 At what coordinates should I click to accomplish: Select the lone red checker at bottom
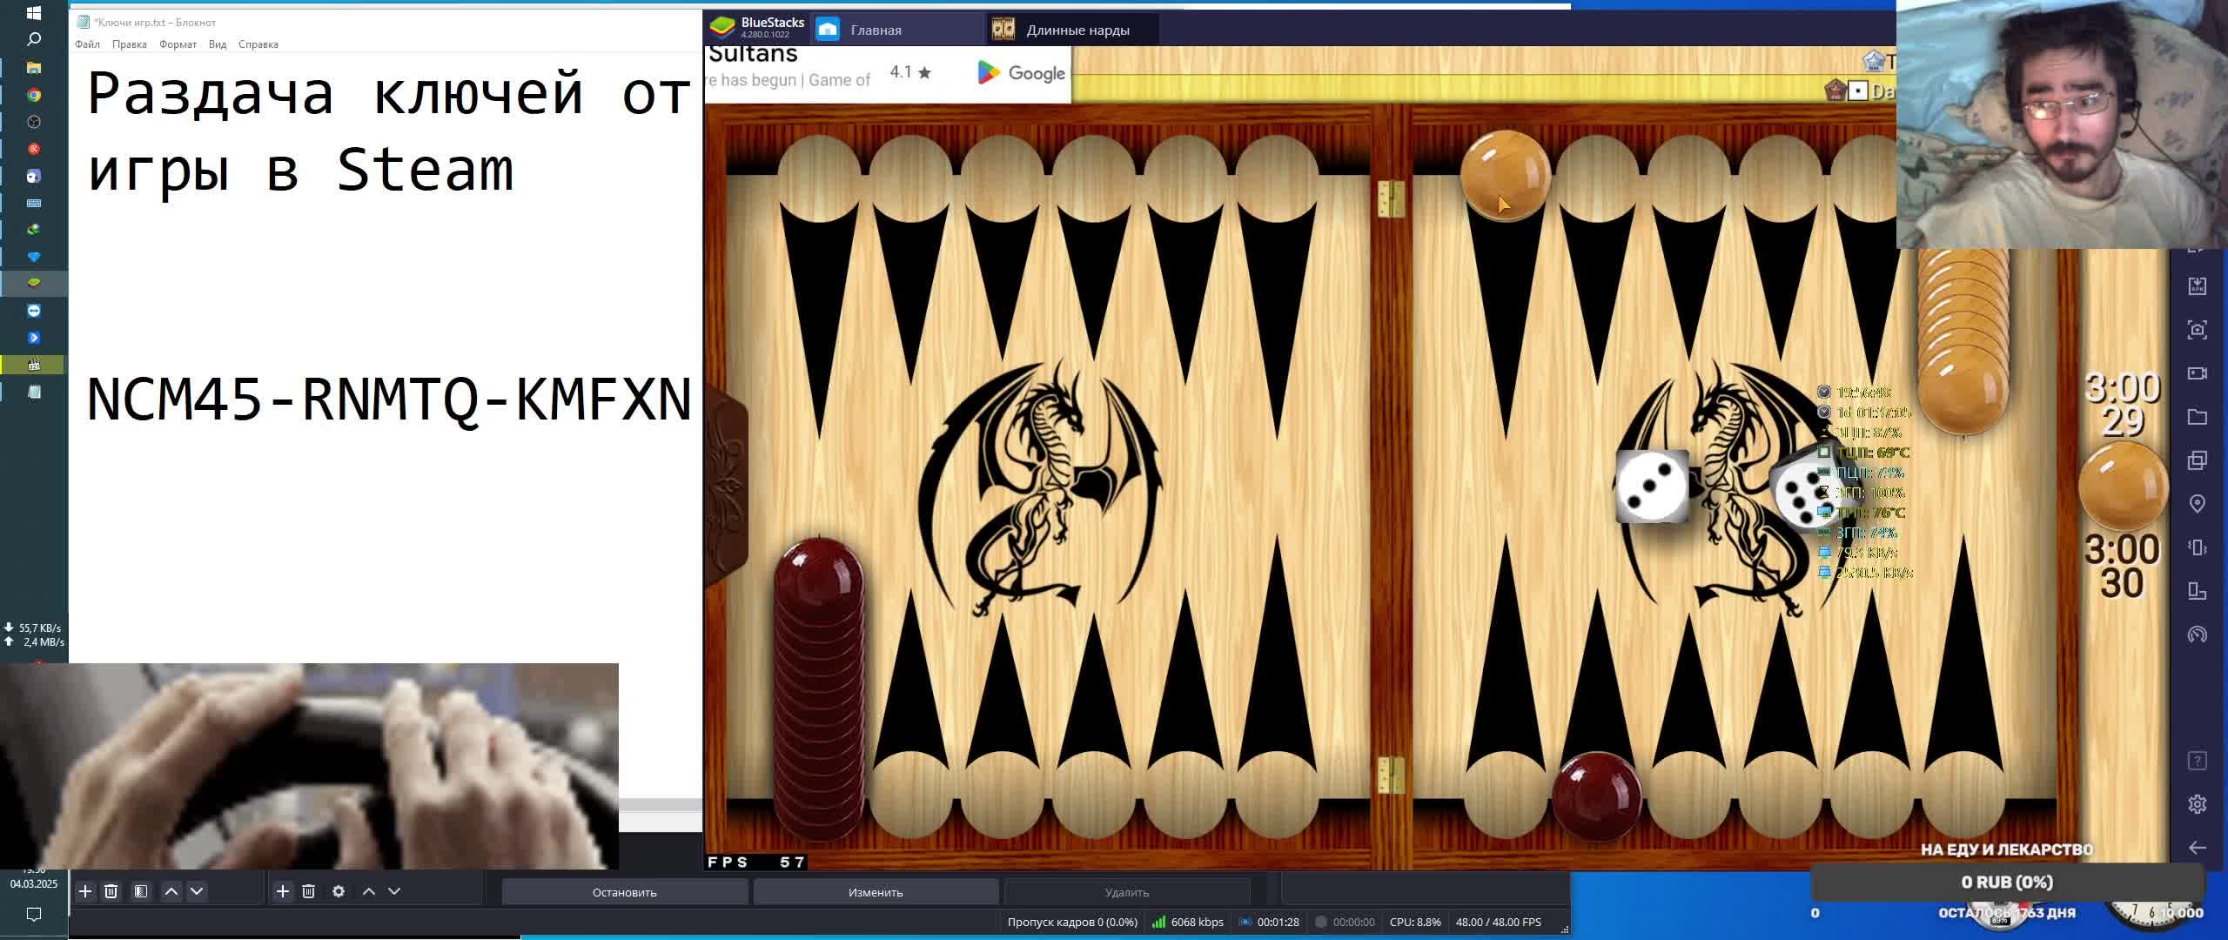point(1596,797)
